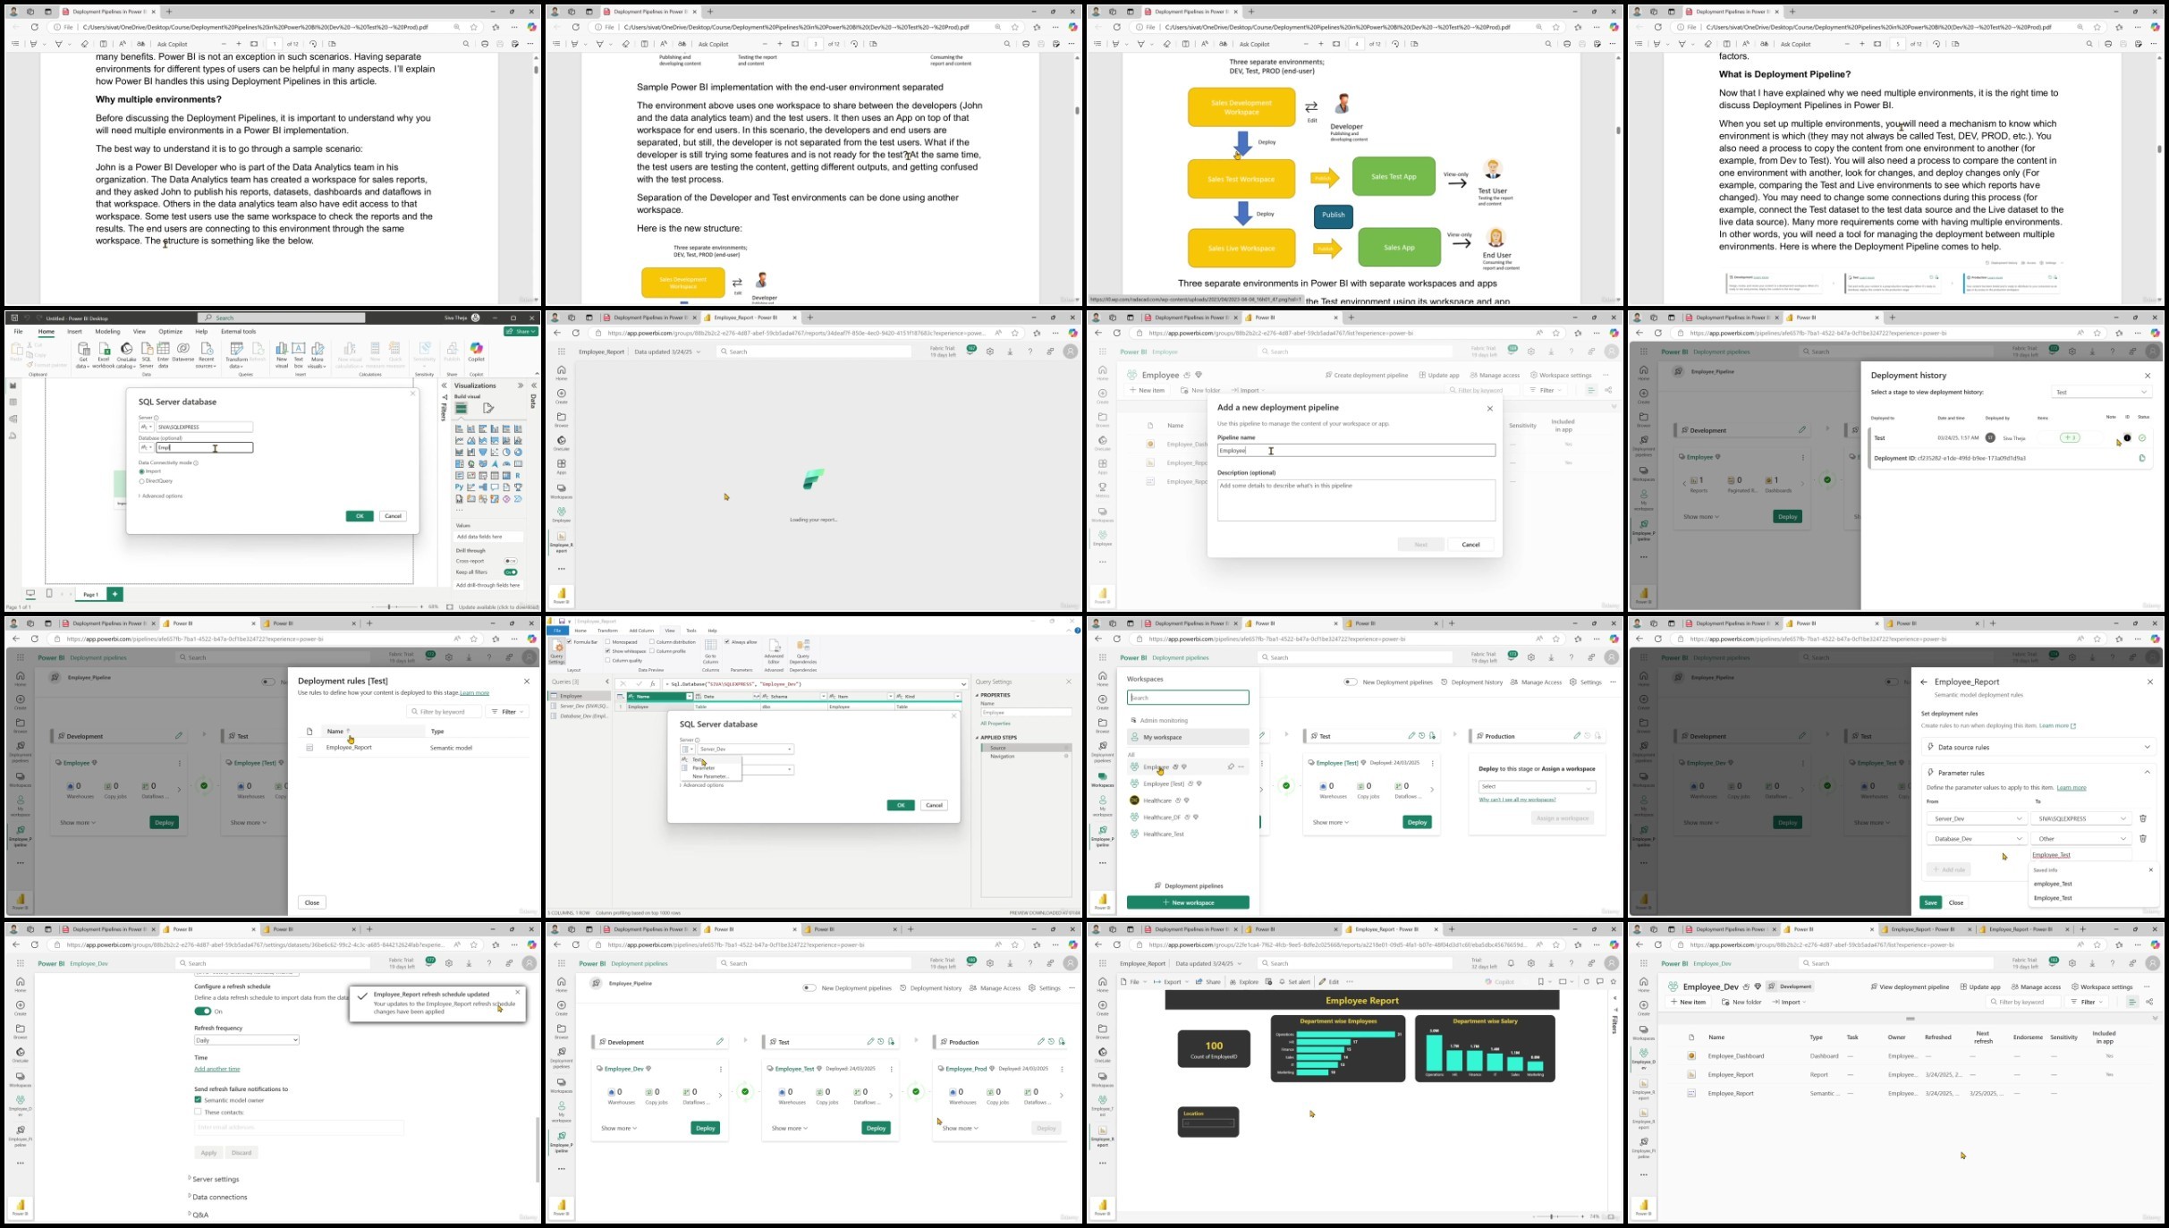Open stage dropdown showing Test in Deployment history
The width and height of the screenshot is (2169, 1228).
point(2101,392)
